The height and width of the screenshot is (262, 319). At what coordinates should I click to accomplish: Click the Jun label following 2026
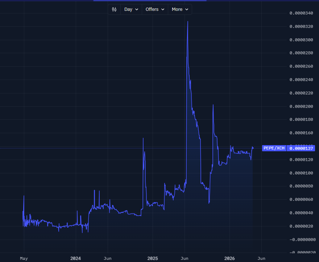pyautogui.click(x=261, y=258)
